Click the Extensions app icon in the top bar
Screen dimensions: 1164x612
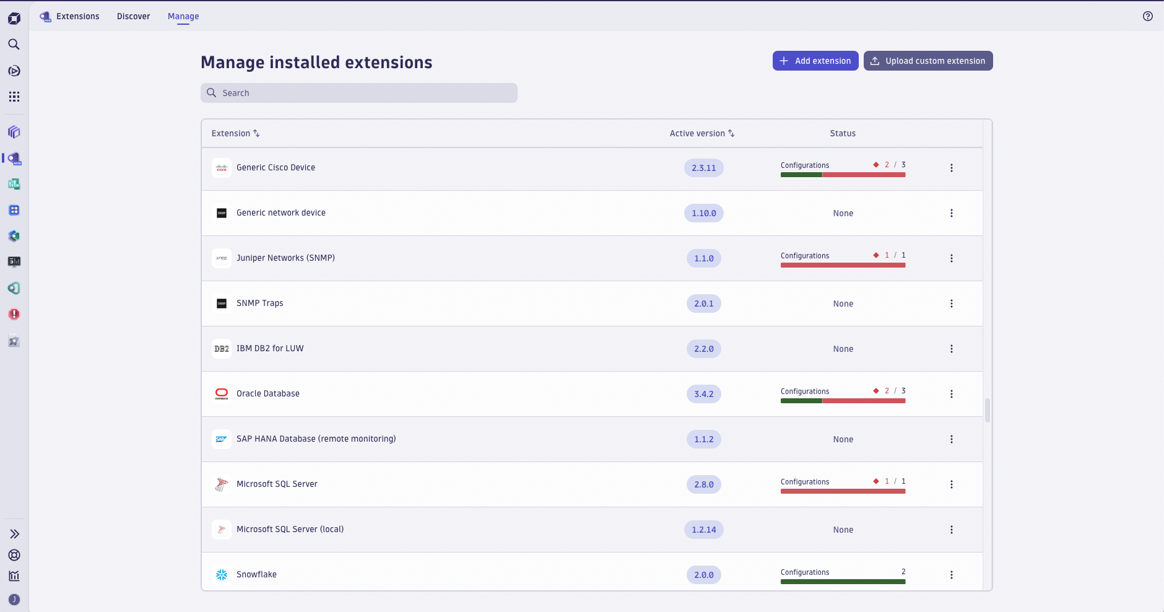coord(46,17)
